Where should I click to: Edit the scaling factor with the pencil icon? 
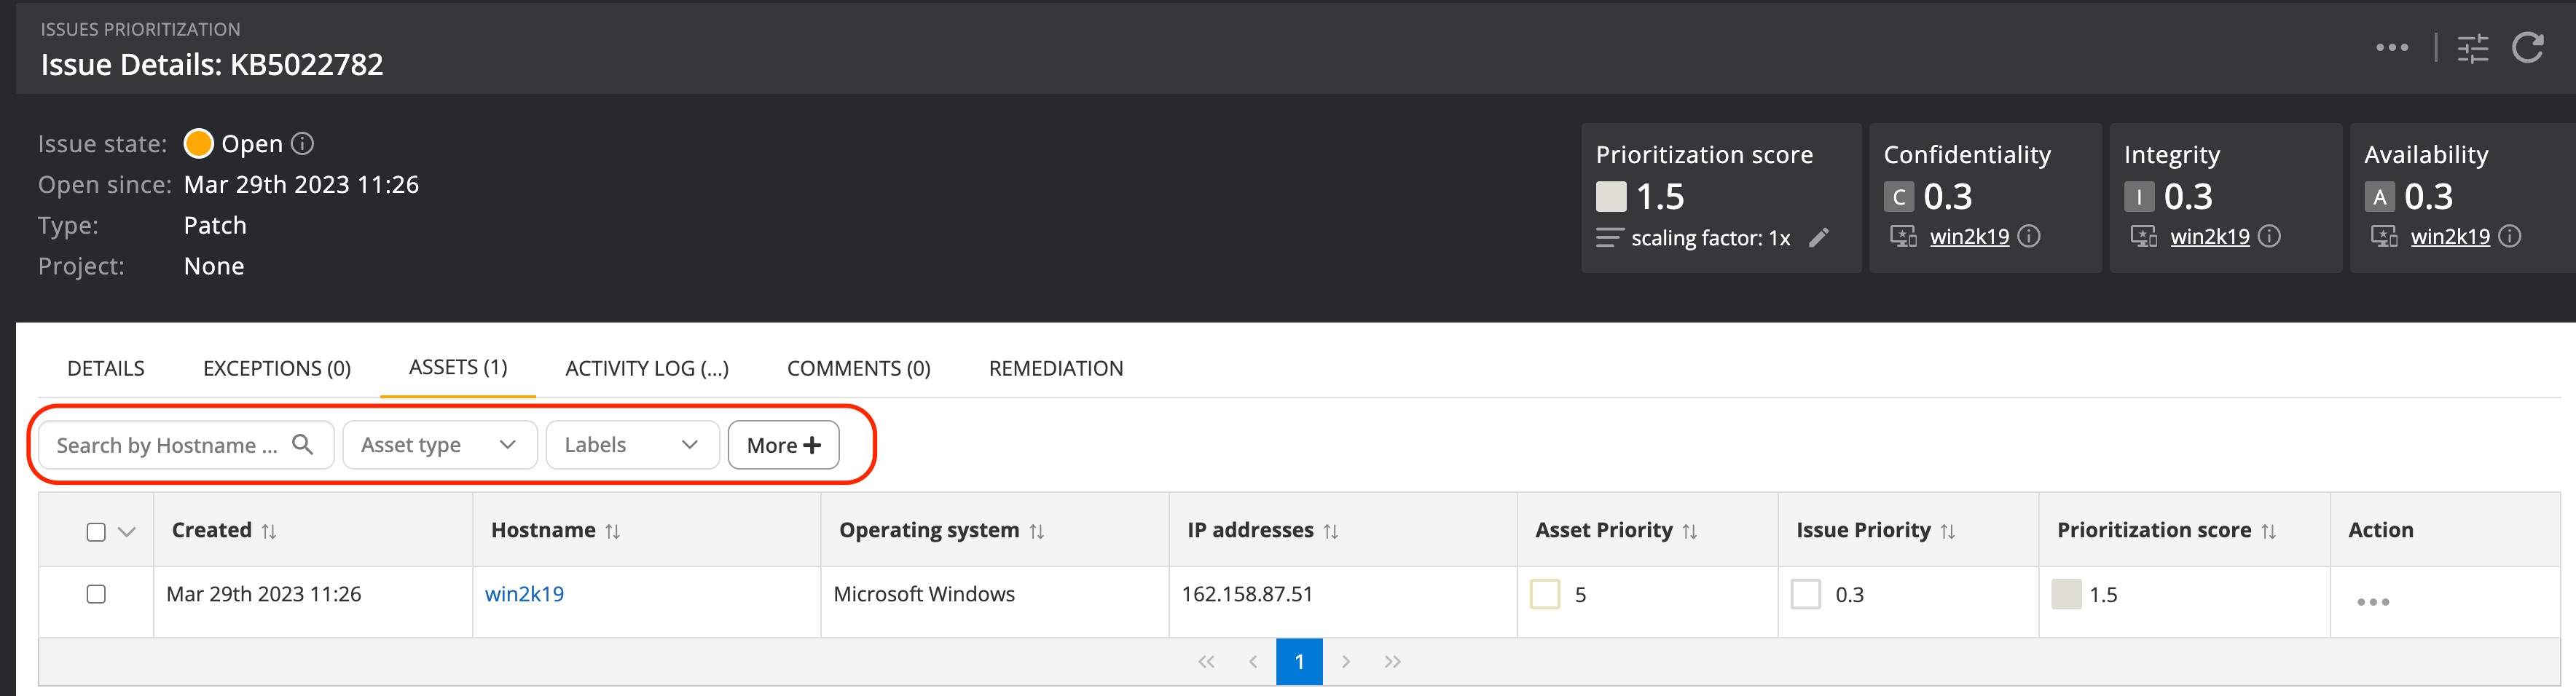(1820, 238)
